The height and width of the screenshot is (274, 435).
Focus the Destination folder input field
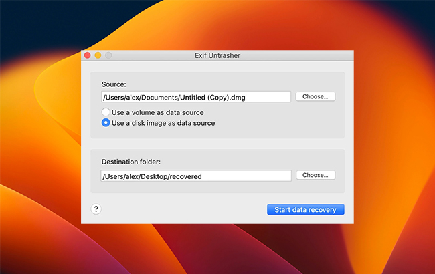pos(196,176)
